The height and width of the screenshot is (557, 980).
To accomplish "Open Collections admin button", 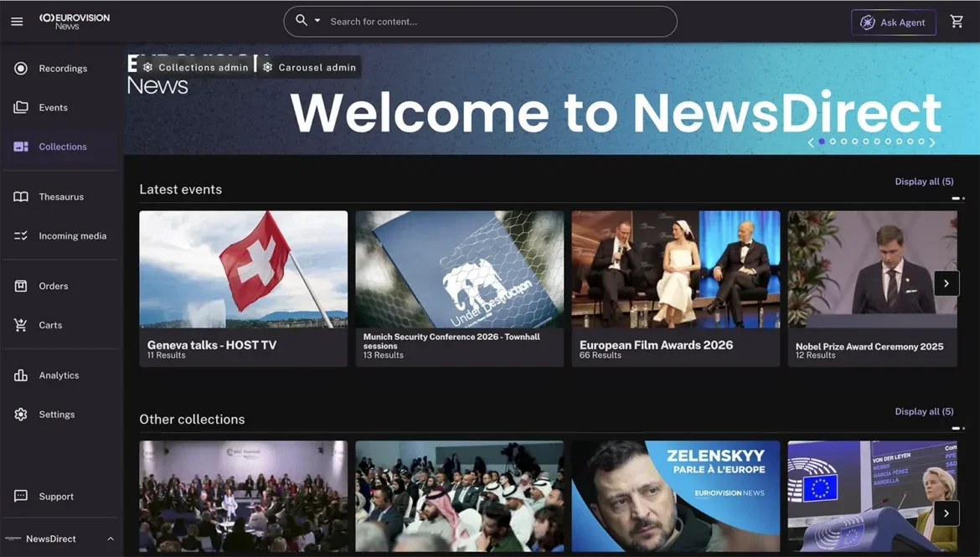I will point(196,68).
